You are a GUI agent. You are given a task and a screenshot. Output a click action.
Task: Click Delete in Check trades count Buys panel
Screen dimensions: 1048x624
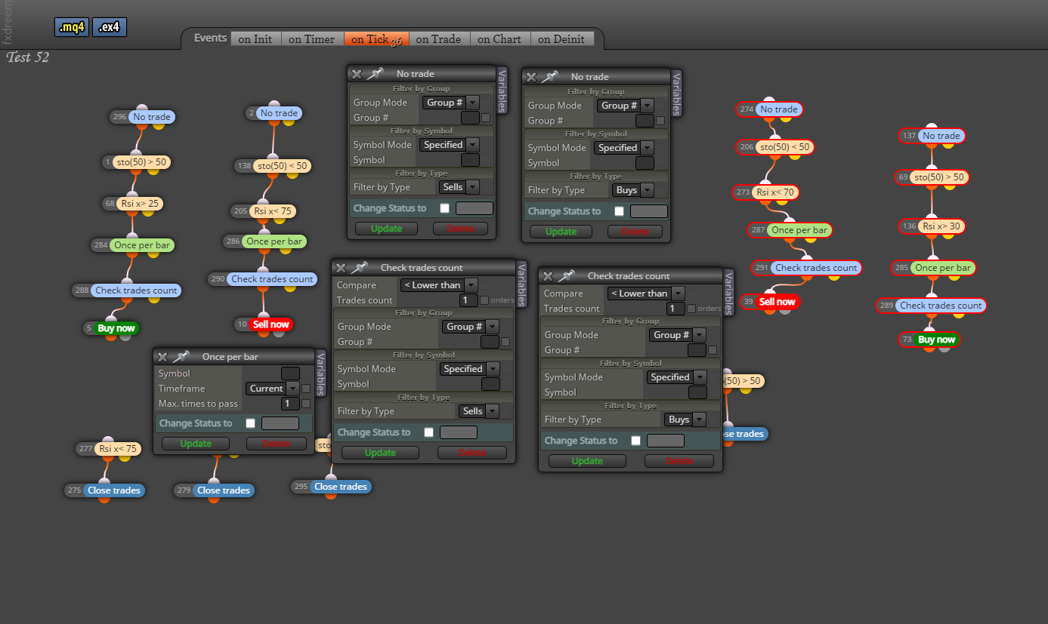(x=679, y=461)
